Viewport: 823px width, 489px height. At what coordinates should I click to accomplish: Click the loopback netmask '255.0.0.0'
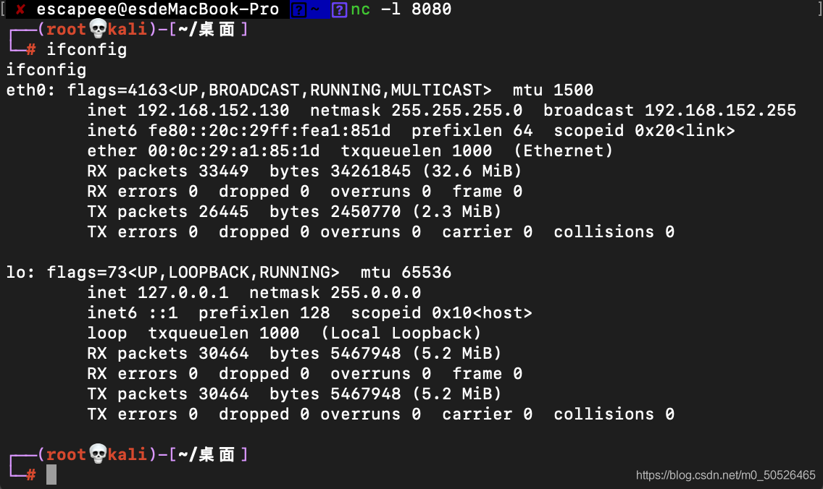376,292
